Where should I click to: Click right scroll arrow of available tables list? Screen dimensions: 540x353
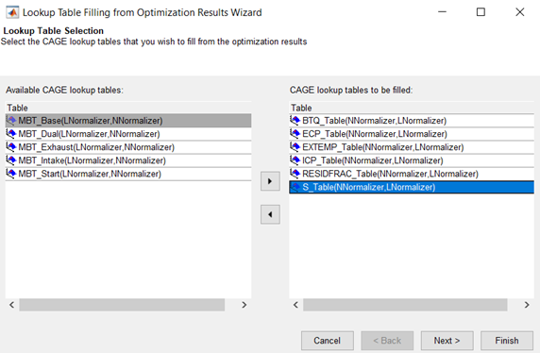pos(245,305)
